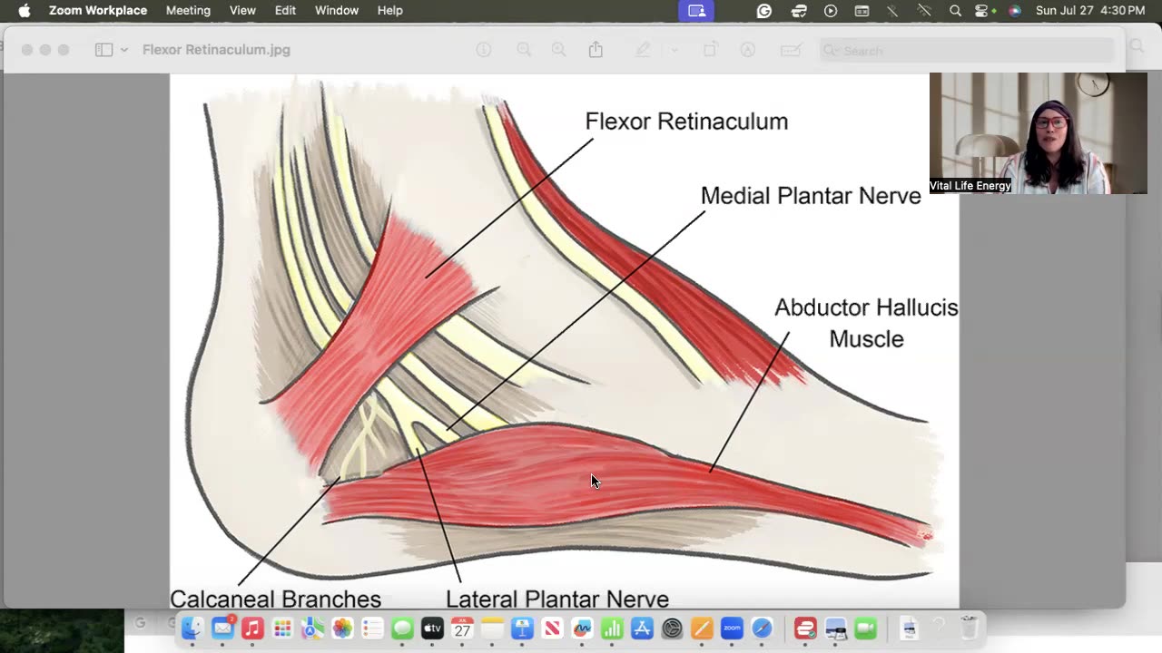Launch Pages from the Dock
Screen dimensions: 1162x653
click(x=702, y=628)
